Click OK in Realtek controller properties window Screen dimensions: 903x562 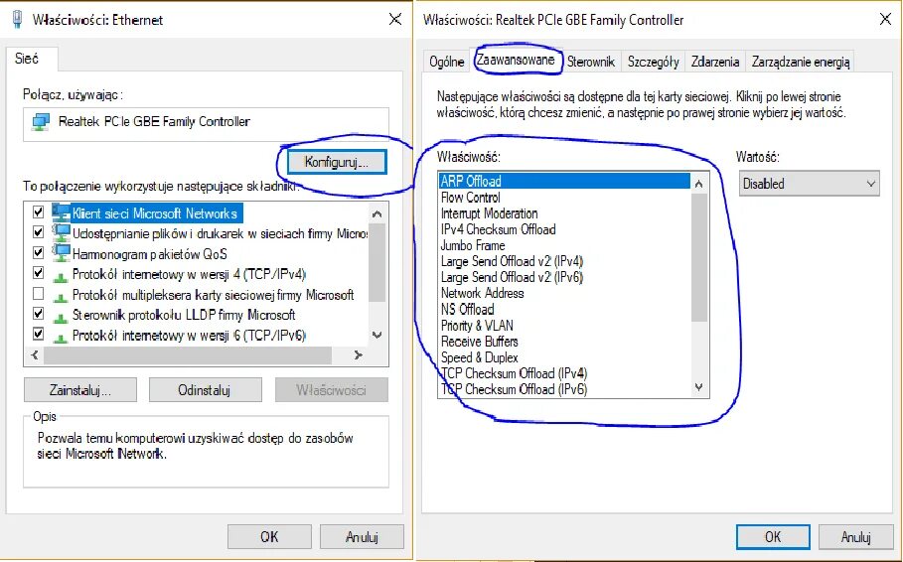[773, 536]
